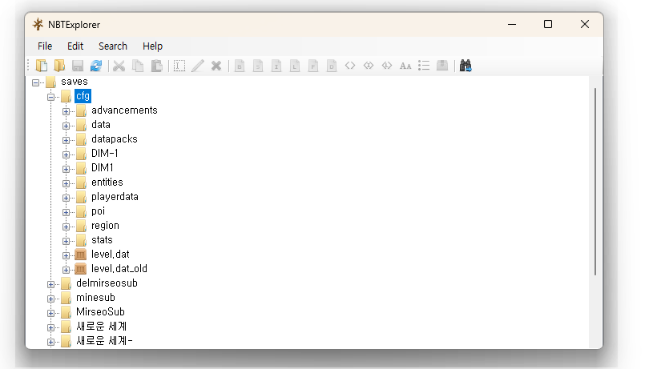Click the Add Byte Array tag icon

(350, 66)
